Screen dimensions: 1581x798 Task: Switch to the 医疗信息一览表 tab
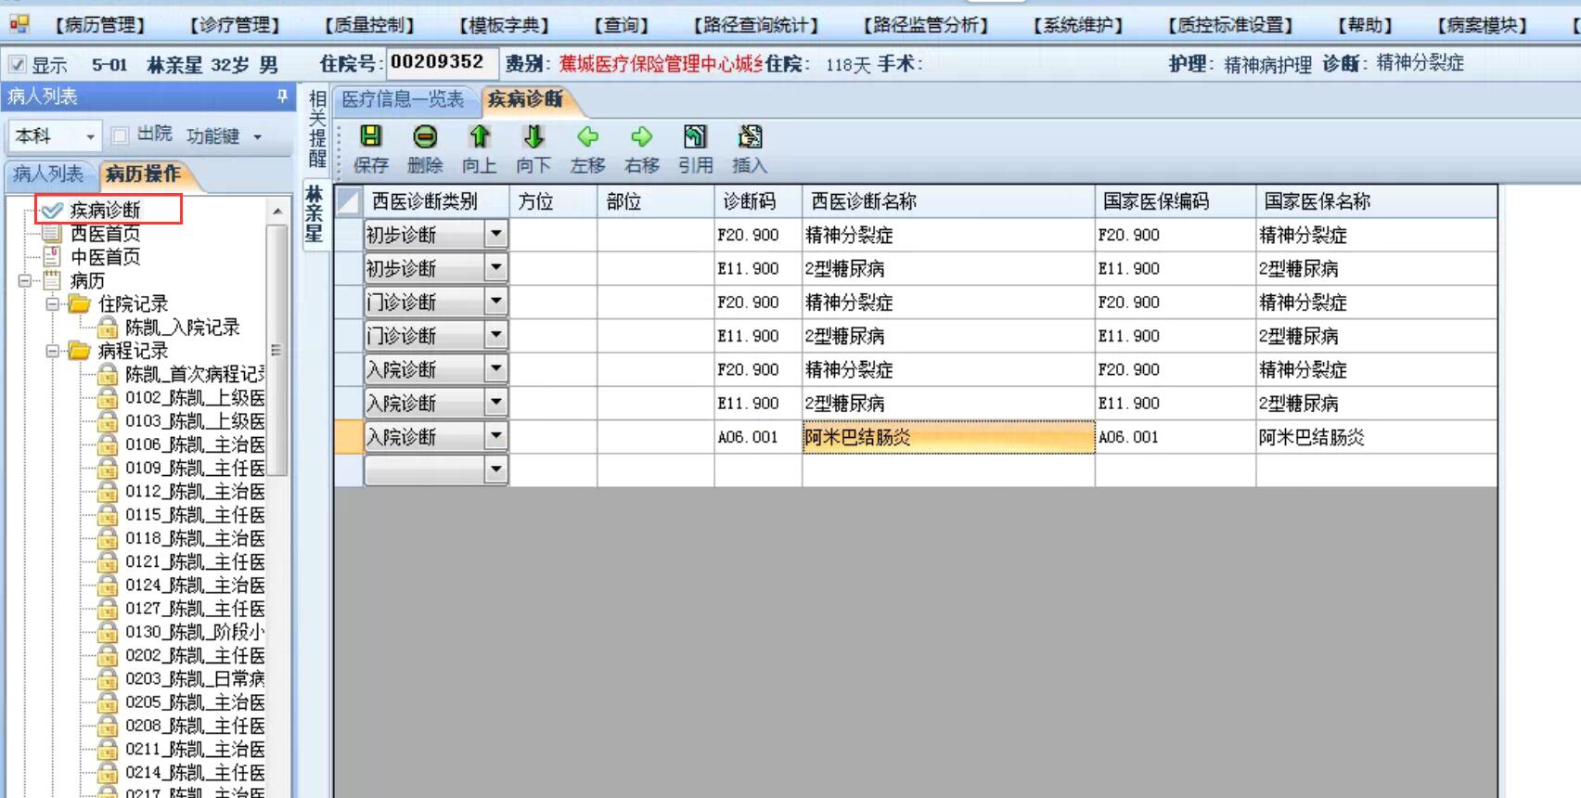(403, 99)
